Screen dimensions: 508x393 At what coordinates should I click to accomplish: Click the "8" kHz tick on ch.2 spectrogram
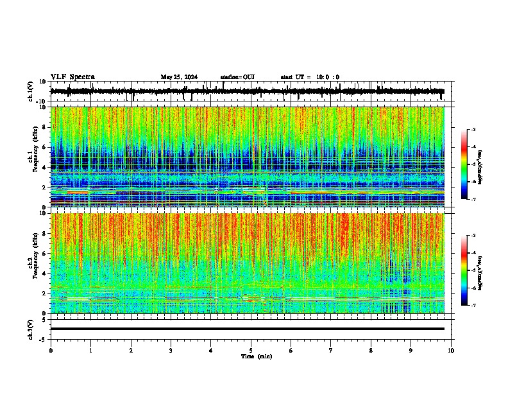click(44, 234)
